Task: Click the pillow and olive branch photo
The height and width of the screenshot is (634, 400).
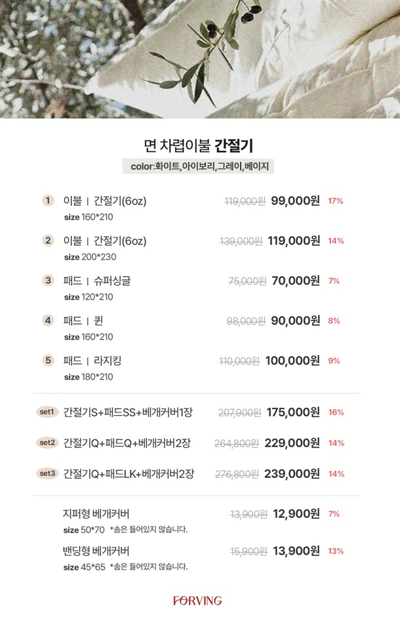Action: (x=200, y=59)
